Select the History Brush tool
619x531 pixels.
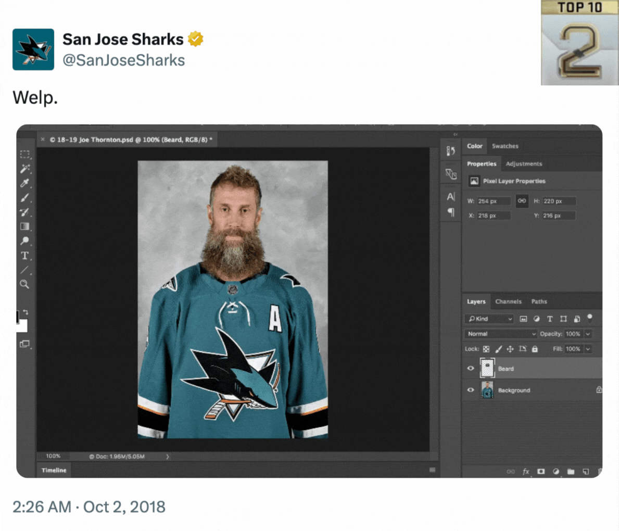click(x=25, y=212)
